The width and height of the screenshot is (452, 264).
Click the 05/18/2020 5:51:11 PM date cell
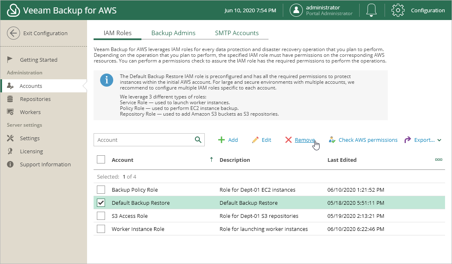click(x=356, y=203)
